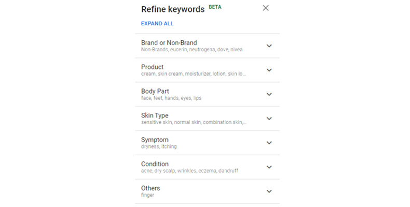Close the Refine keywords panel
The width and height of the screenshot is (410, 207).
click(x=266, y=8)
